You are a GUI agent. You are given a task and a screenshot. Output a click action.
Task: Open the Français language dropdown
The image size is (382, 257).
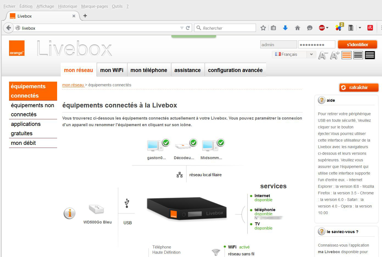(x=294, y=54)
